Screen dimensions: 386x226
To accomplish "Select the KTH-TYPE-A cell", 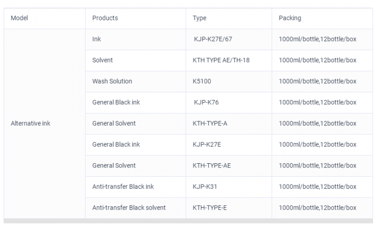I will pos(229,124).
